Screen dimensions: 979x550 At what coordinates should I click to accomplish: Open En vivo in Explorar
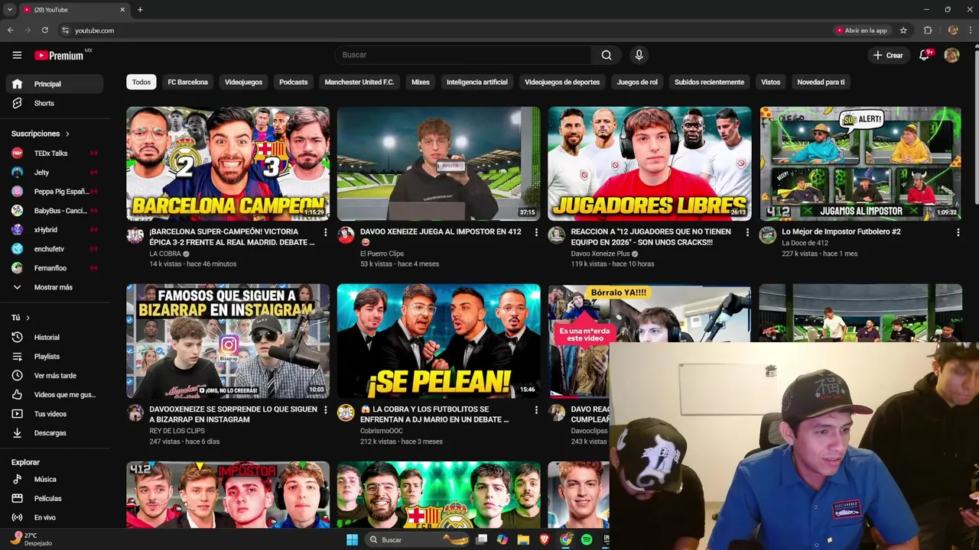54,517
